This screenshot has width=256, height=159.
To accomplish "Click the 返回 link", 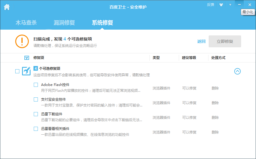I will coord(201,42).
